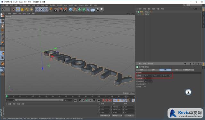
Task: Switch to Model mode in left palette
Action: (2, 21)
